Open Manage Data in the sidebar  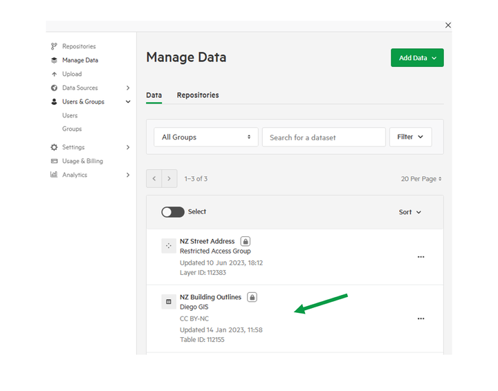coord(80,60)
